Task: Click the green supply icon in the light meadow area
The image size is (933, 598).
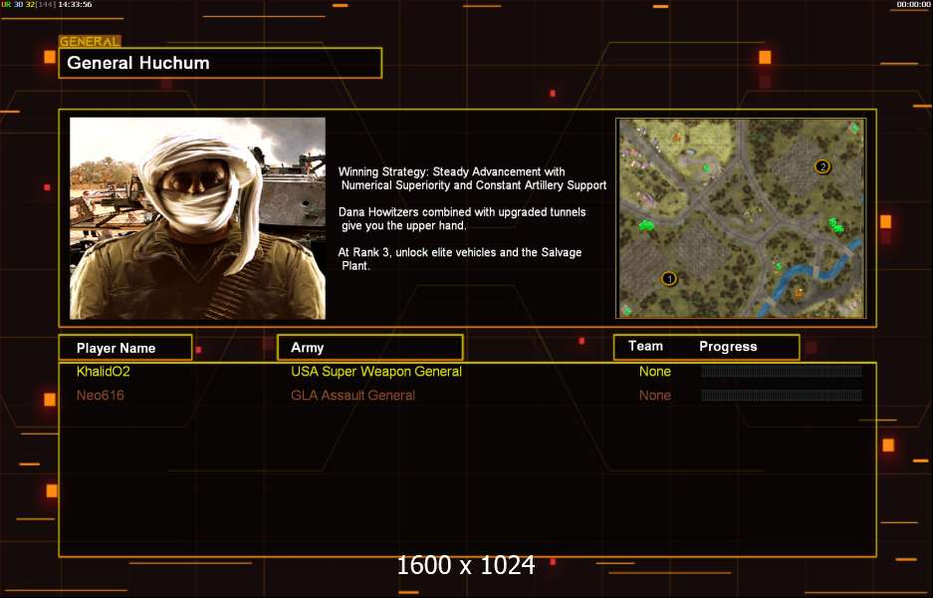Action: pyautogui.click(x=706, y=168)
